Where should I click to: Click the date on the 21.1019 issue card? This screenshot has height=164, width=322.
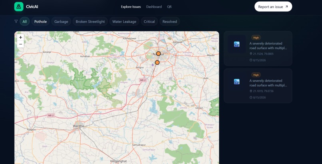[x=259, y=97]
